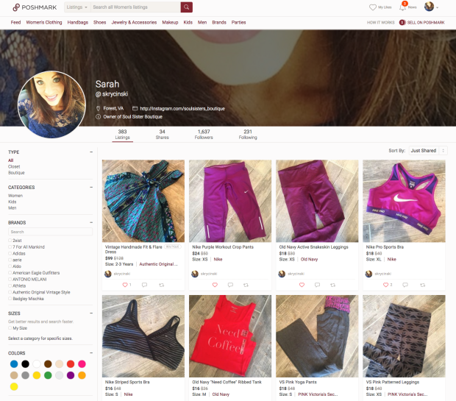Open the News bell notifications
The image size is (456, 401).
(x=403, y=7)
